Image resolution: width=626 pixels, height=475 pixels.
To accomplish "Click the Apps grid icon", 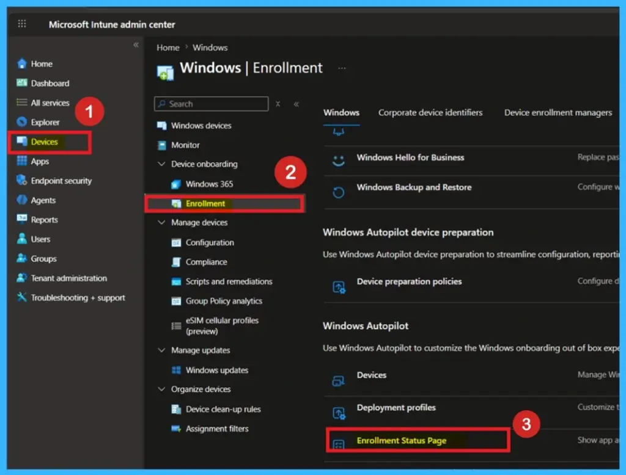I will (22, 161).
